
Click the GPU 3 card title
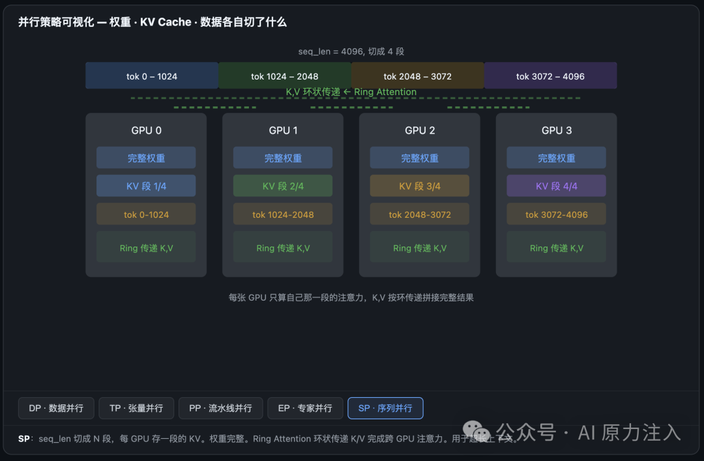[556, 130]
